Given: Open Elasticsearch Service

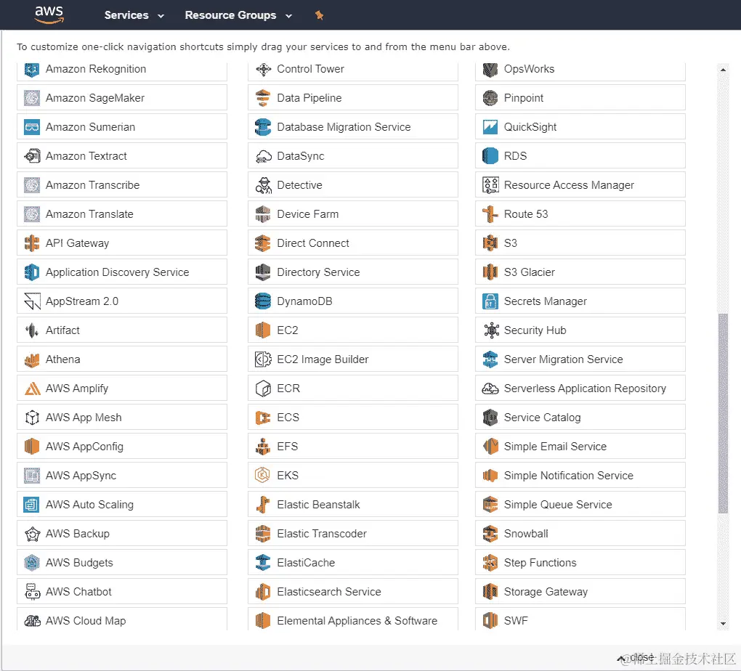Looking at the screenshot, I should pyautogui.click(x=353, y=592).
